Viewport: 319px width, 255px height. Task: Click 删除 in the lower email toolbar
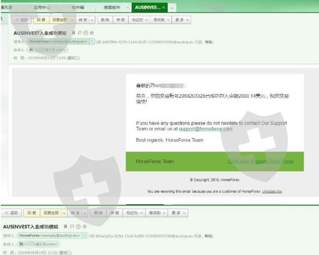pos(98,213)
